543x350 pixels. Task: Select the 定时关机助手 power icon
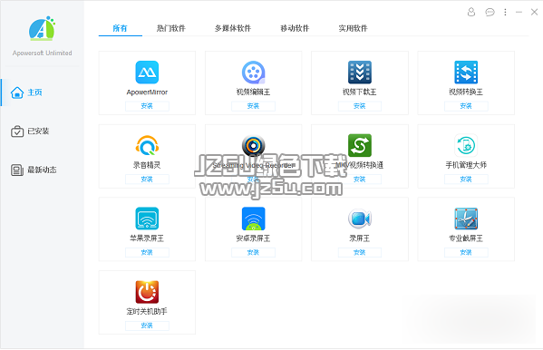coord(147,292)
